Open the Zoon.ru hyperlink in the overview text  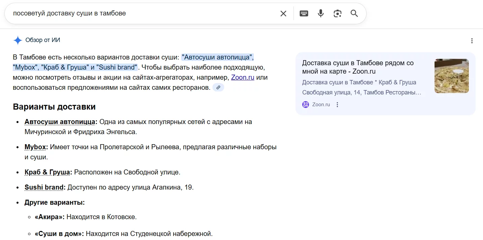tap(242, 77)
